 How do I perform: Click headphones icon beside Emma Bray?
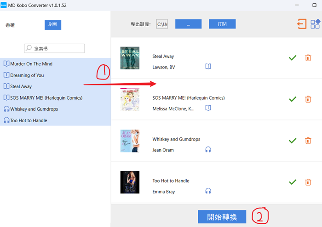[208, 191]
